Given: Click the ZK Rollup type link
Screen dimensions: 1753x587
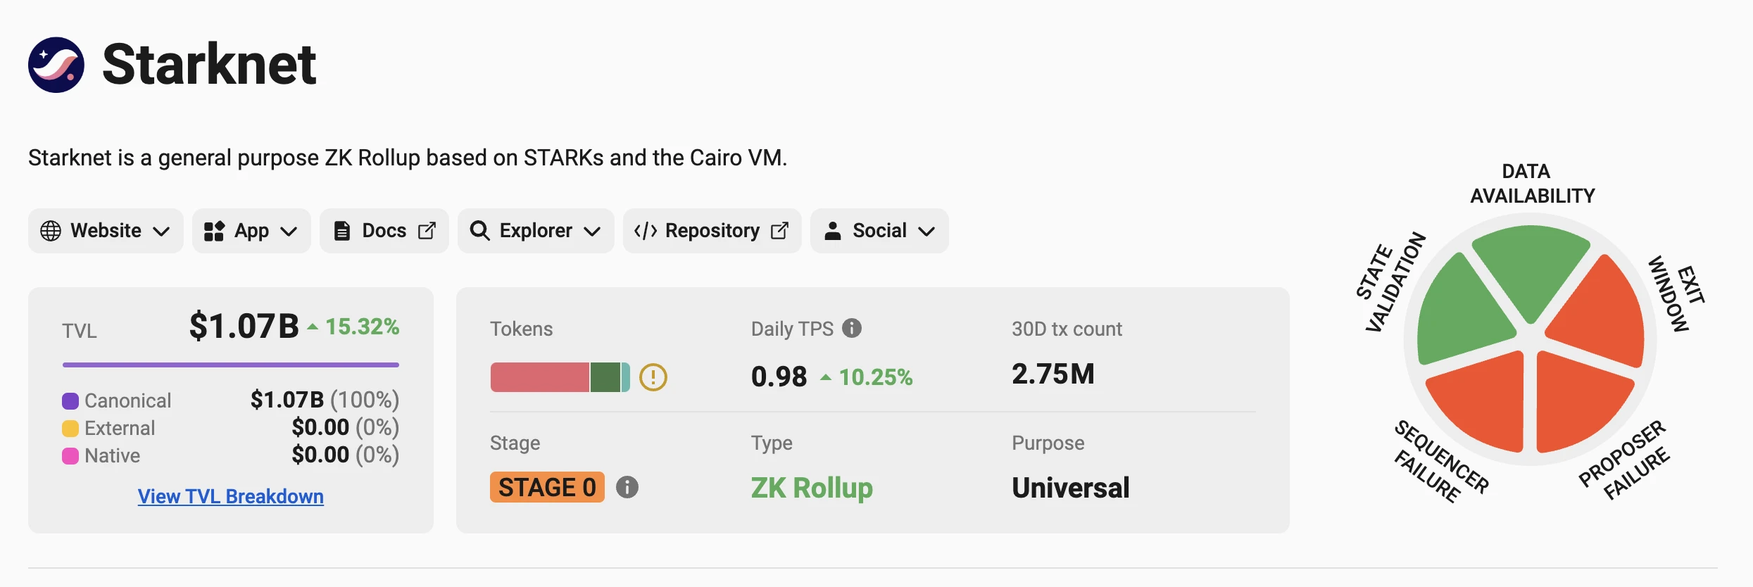Looking at the screenshot, I should pos(812,487).
